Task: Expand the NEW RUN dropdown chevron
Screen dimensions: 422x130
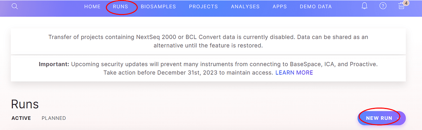Action: tap(399, 118)
